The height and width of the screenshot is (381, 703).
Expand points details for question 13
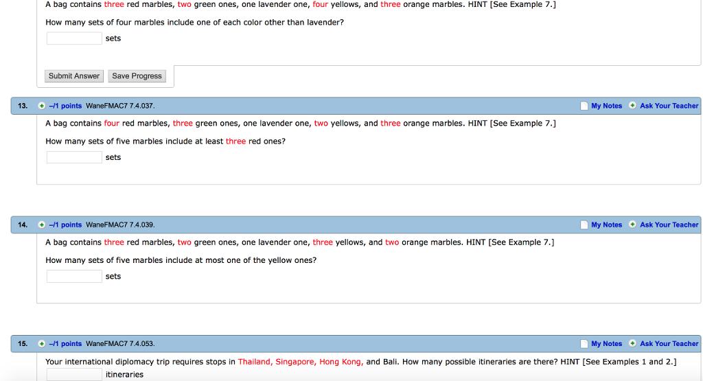tap(42, 106)
